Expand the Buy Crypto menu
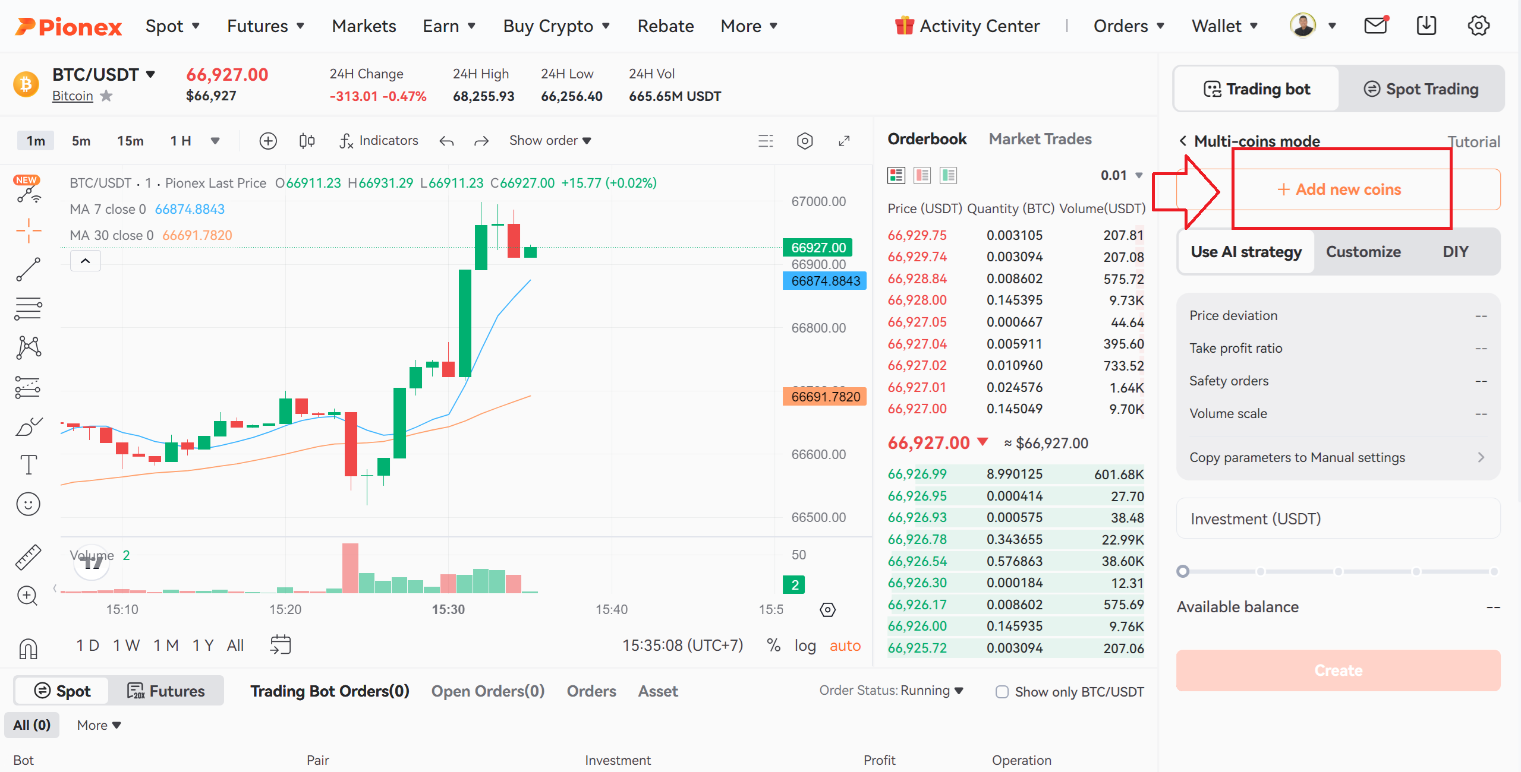 [x=556, y=26]
